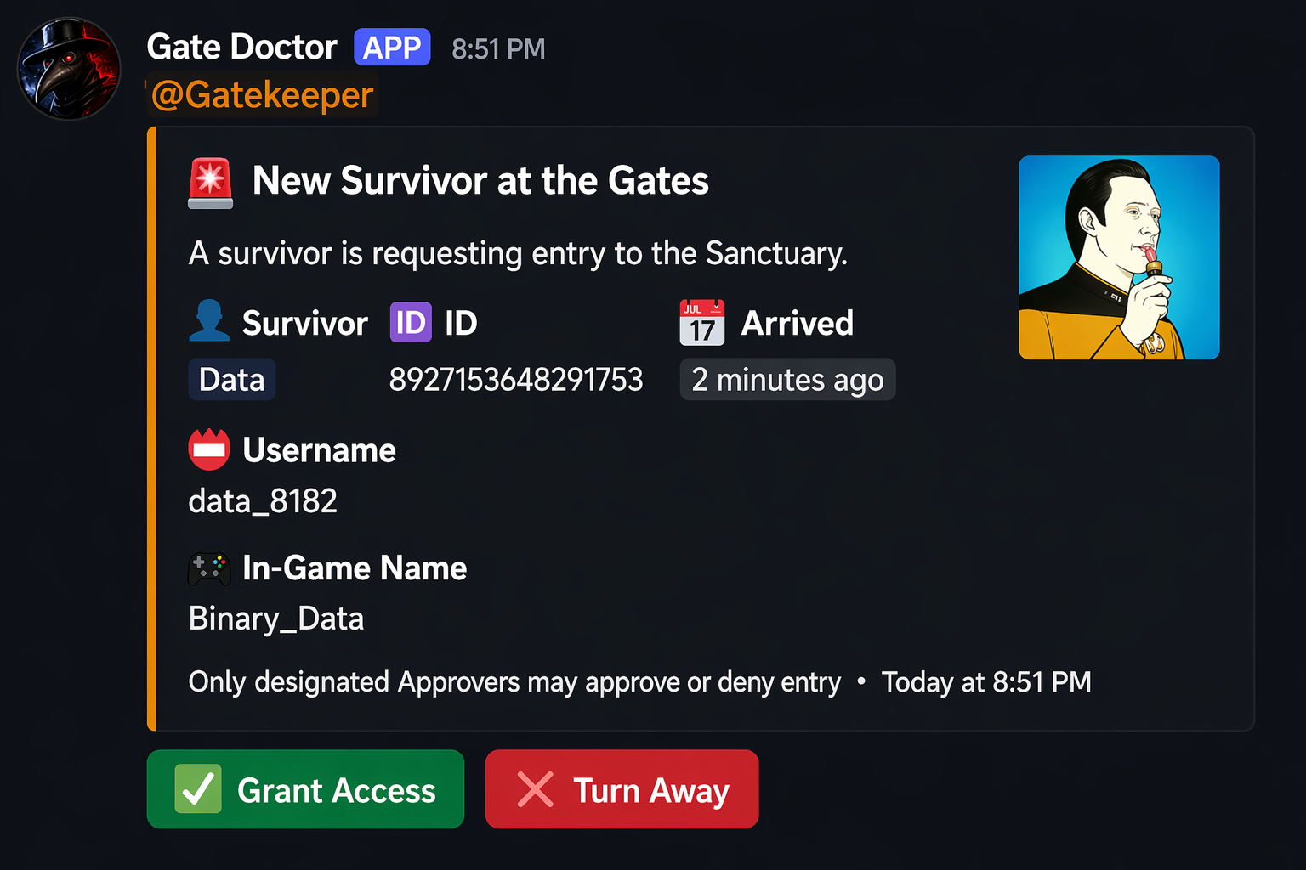Click the Username name-badge icon
The image size is (1306, 870).
click(x=209, y=449)
